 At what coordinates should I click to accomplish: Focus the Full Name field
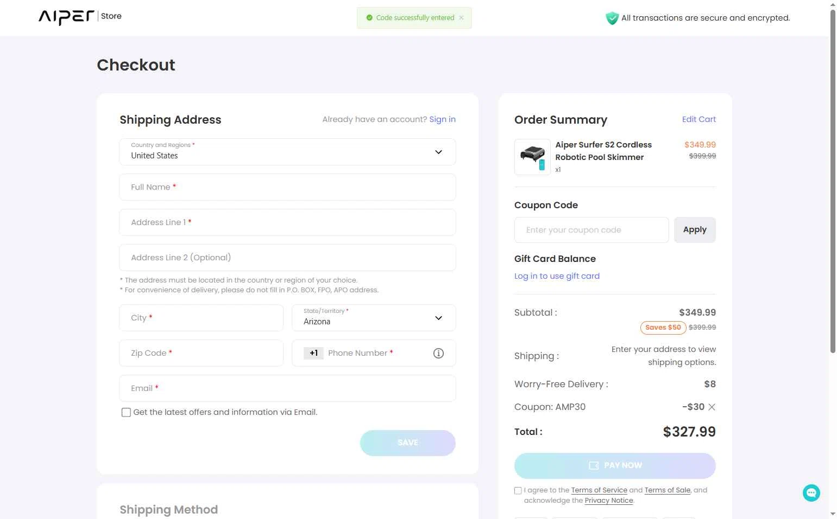[287, 187]
